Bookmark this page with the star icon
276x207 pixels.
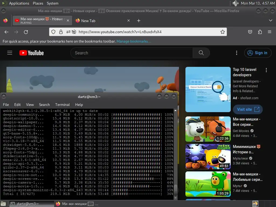222,32
